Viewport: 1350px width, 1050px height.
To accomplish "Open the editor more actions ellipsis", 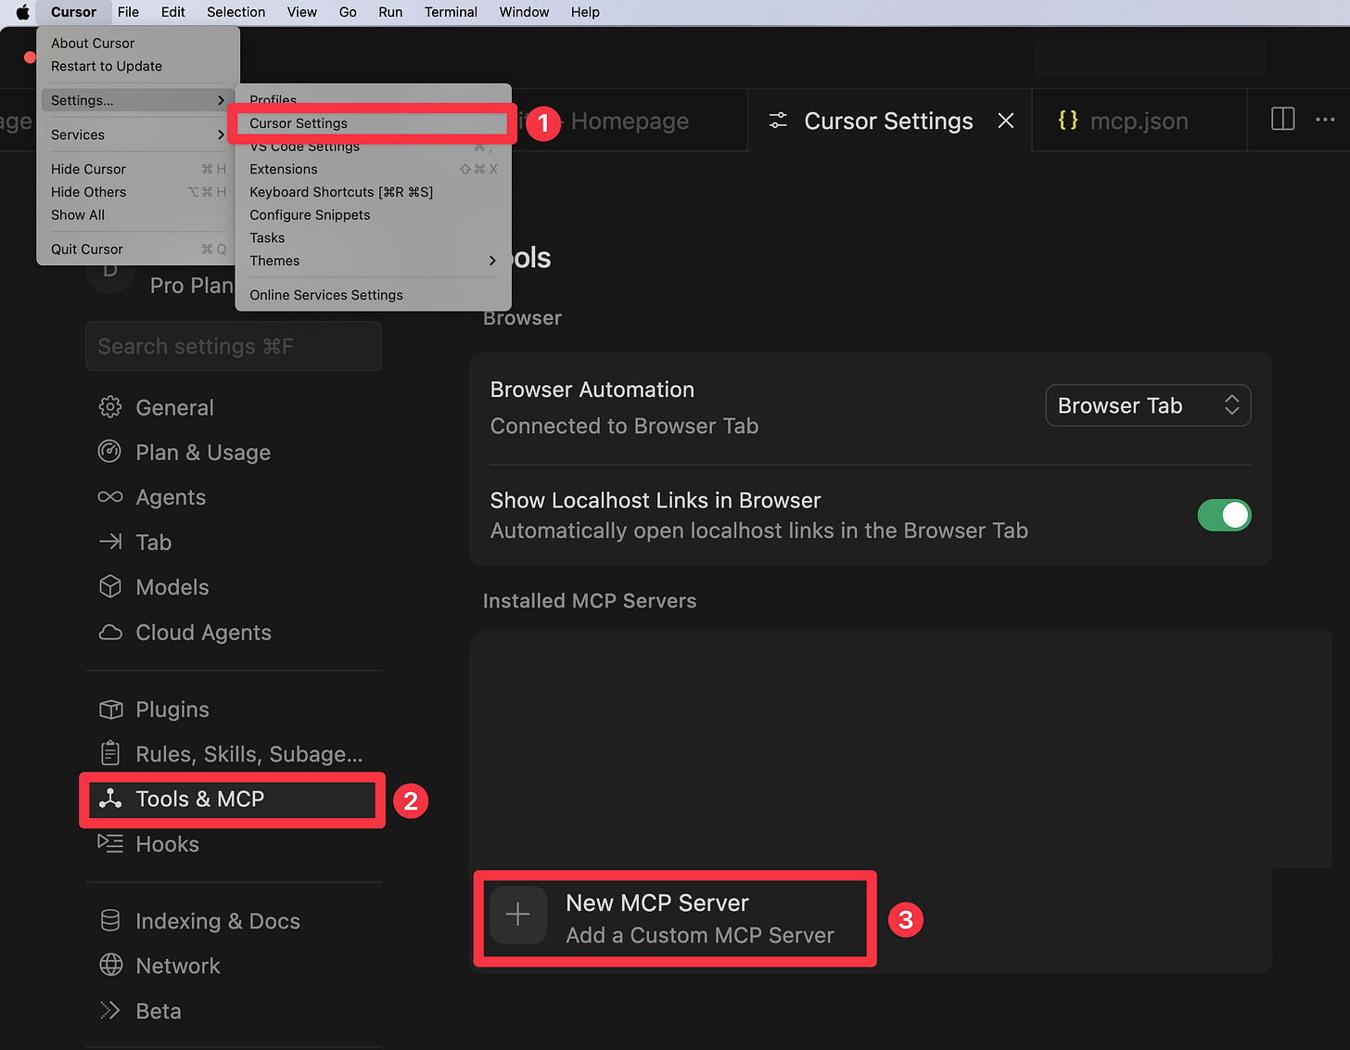I will click(1325, 119).
